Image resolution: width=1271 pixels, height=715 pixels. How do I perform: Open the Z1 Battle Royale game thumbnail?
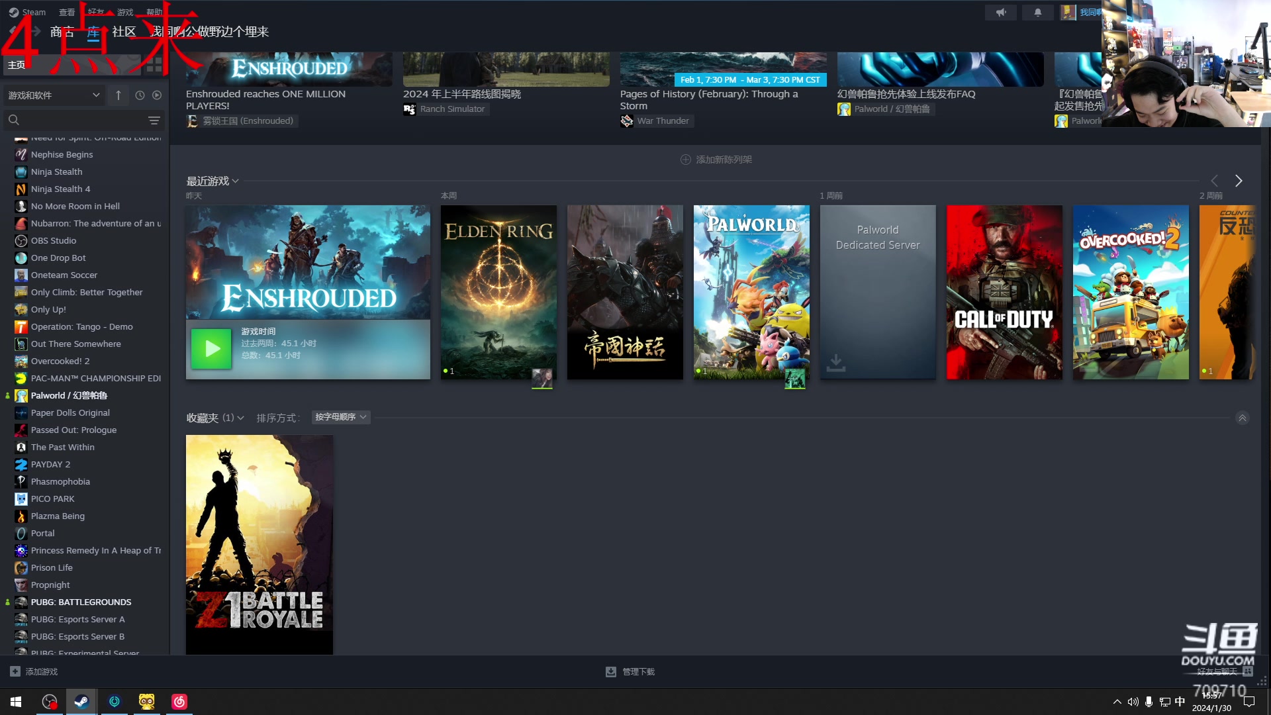(x=259, y=544)
